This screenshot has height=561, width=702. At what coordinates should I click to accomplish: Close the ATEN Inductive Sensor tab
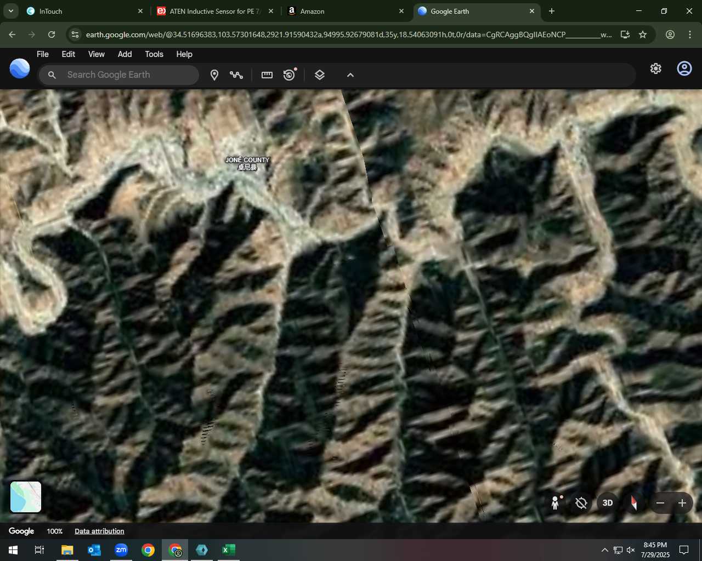(x=271, y=11)
